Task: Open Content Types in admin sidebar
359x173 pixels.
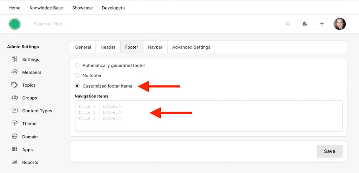Action: click(x=37, y=111)
